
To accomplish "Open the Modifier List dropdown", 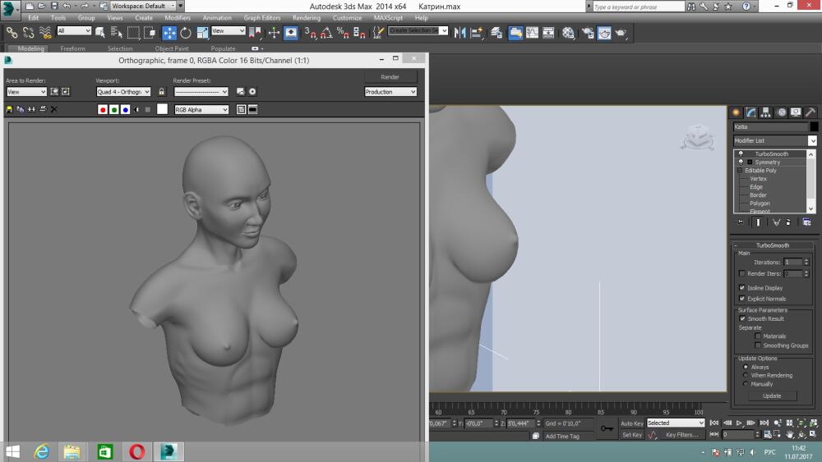I will (775, 140).
